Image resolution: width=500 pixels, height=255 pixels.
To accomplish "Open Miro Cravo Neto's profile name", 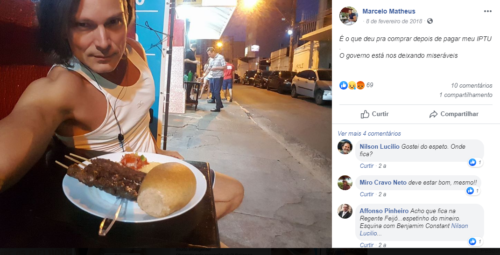I will click(x=383, y=182).
